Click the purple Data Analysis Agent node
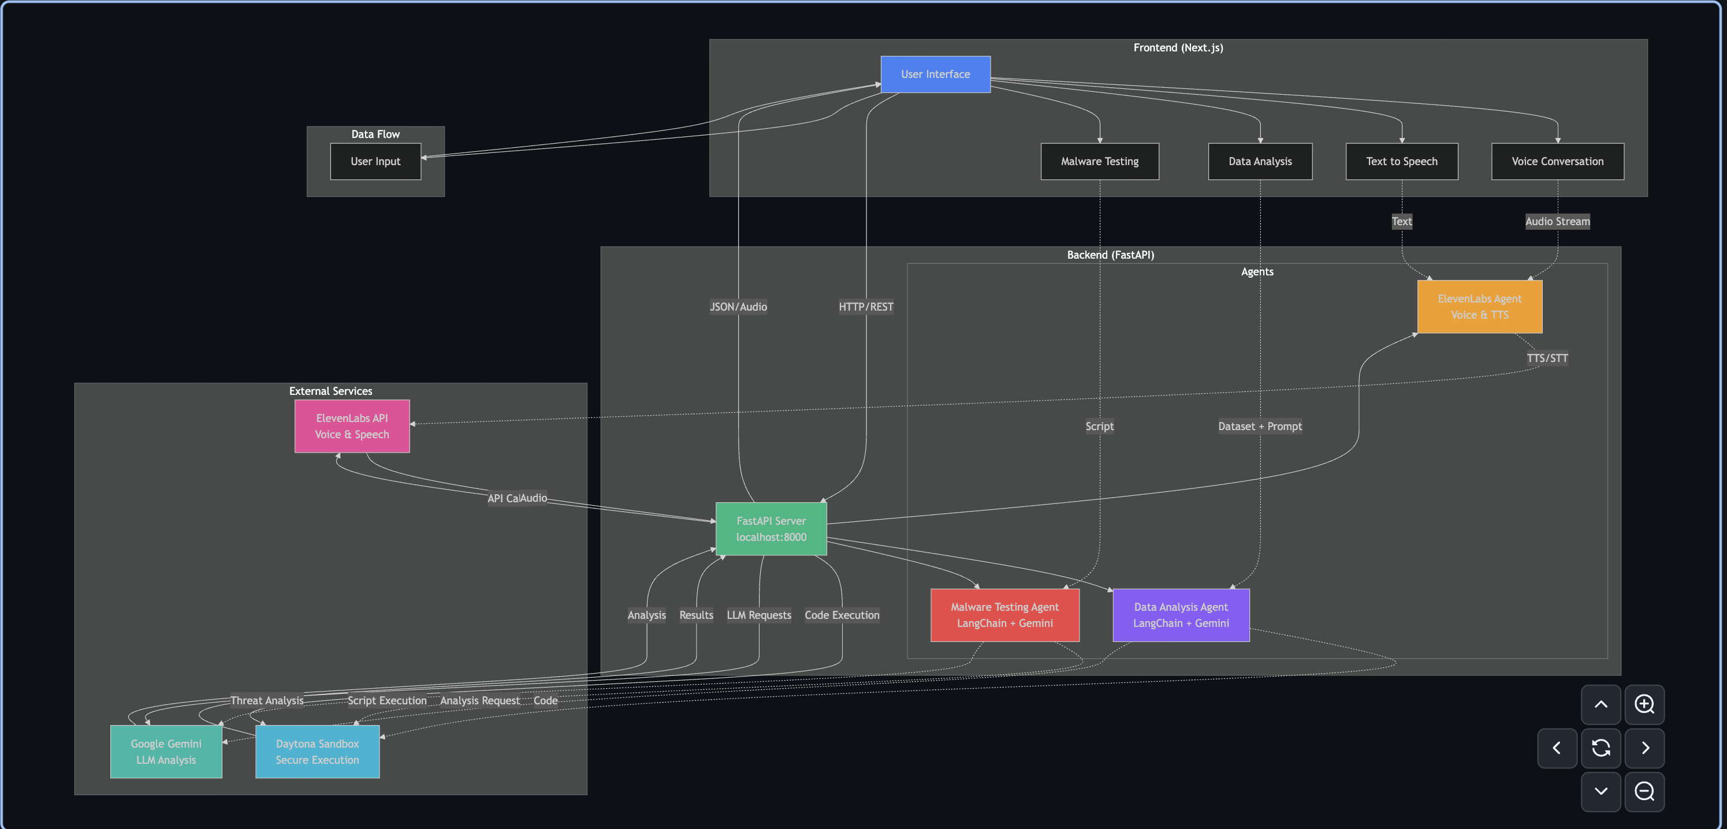 pyautogui.click(x=1181, y=615)
